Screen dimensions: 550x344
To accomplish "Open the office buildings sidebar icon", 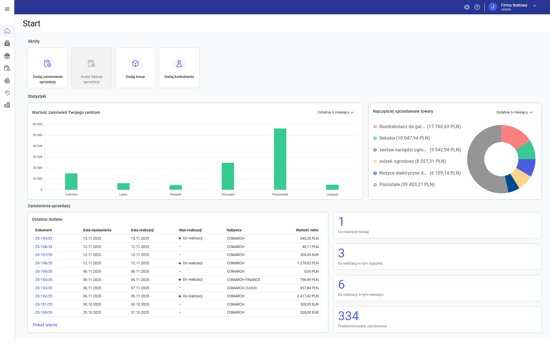I will (x=7, y=43).
